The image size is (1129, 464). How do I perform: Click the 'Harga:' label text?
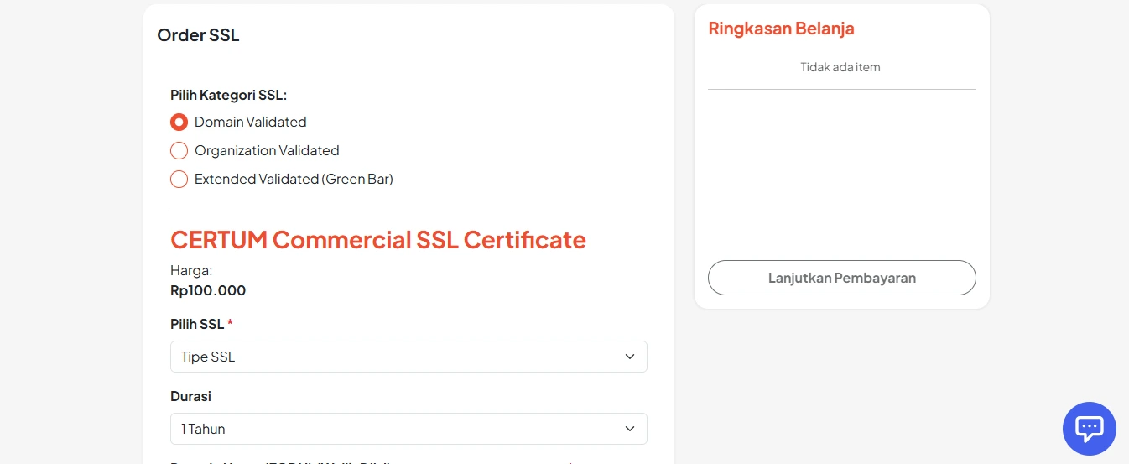point(191,270)
